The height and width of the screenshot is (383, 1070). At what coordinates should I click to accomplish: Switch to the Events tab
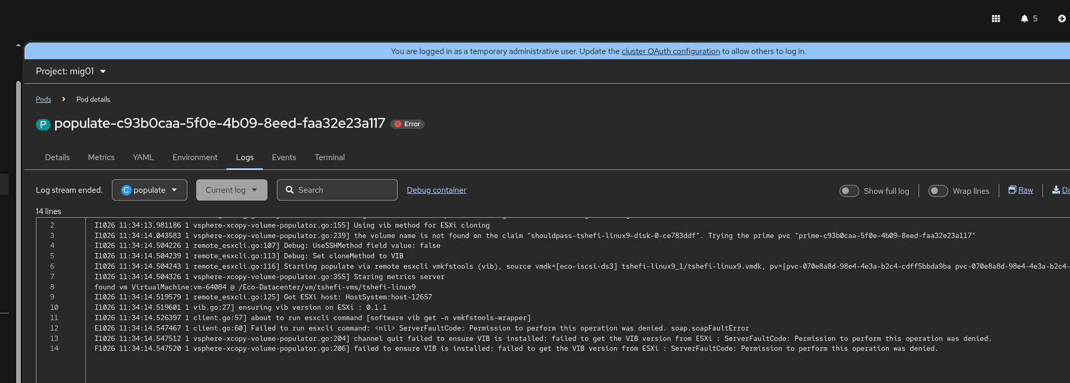coord(284,157)
